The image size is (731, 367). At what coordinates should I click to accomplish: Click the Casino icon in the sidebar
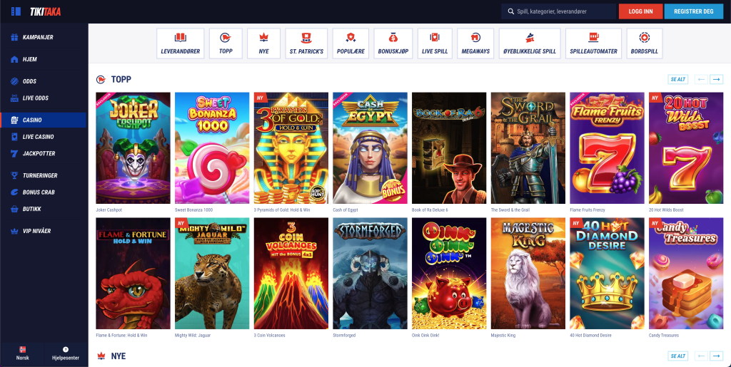click(x=14, y=120)
